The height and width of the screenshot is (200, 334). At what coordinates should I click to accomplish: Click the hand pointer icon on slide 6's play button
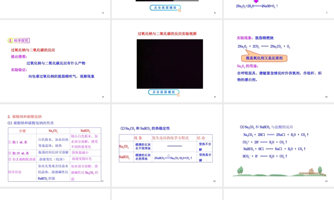(x=180, y=10)
